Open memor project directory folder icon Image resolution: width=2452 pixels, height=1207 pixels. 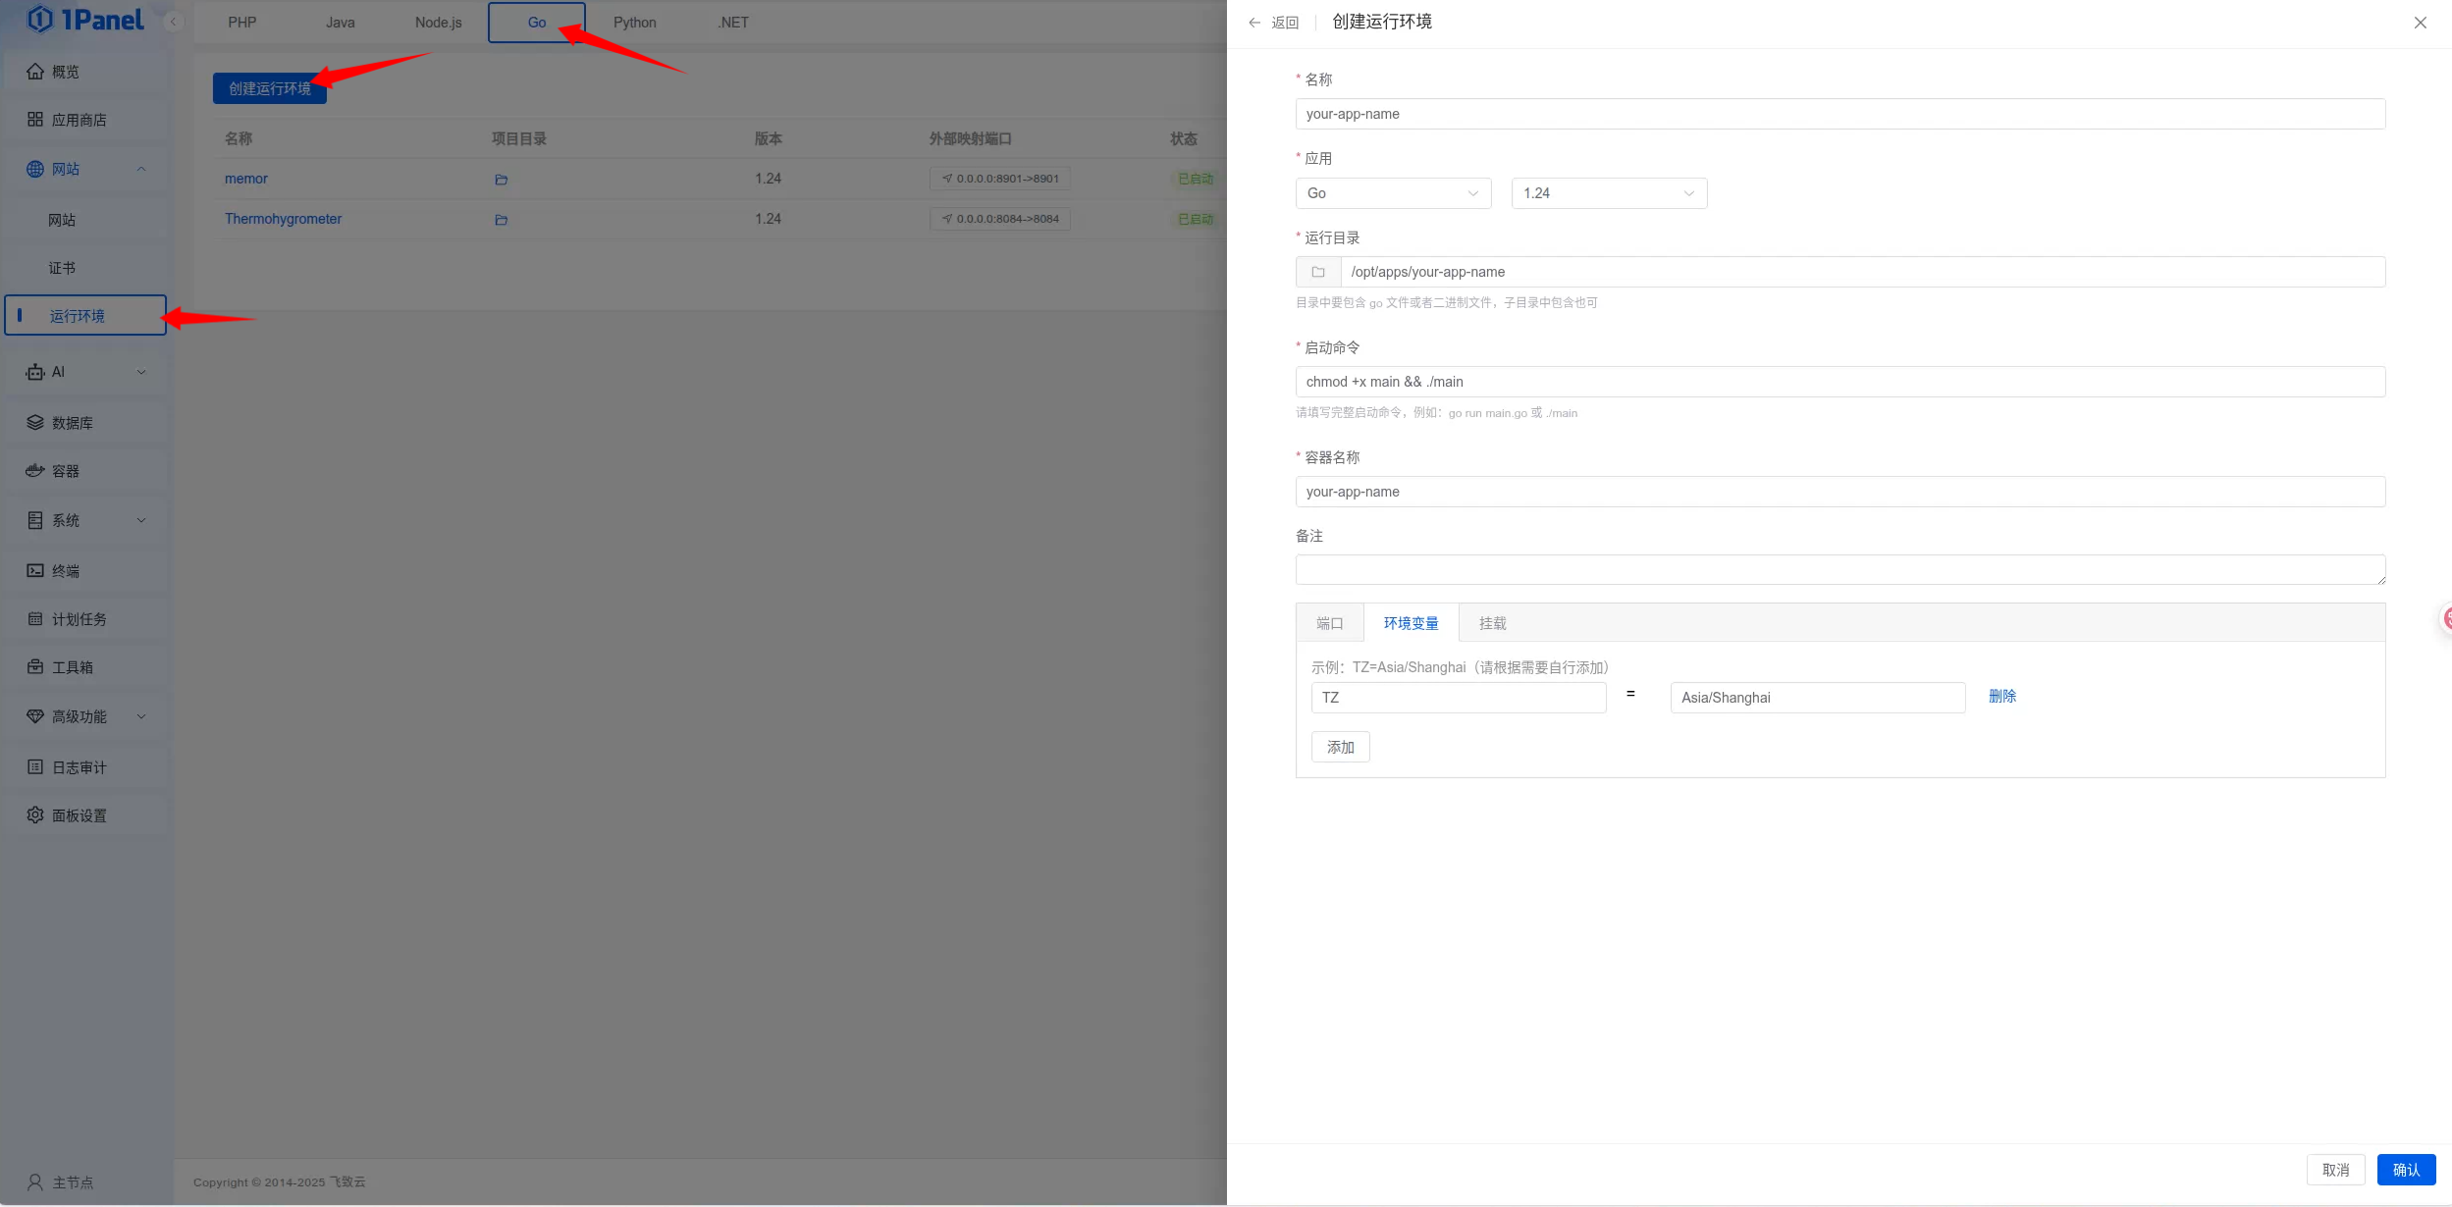click(501, 180)
